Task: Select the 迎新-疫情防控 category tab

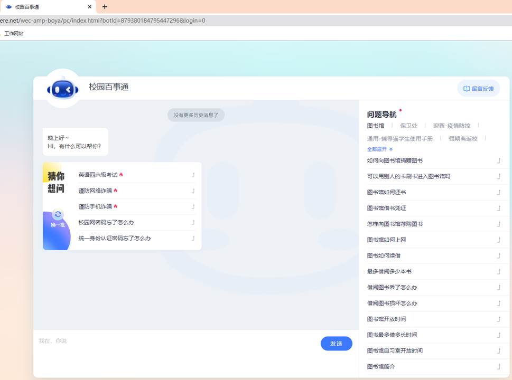Action: click(451, 126)
